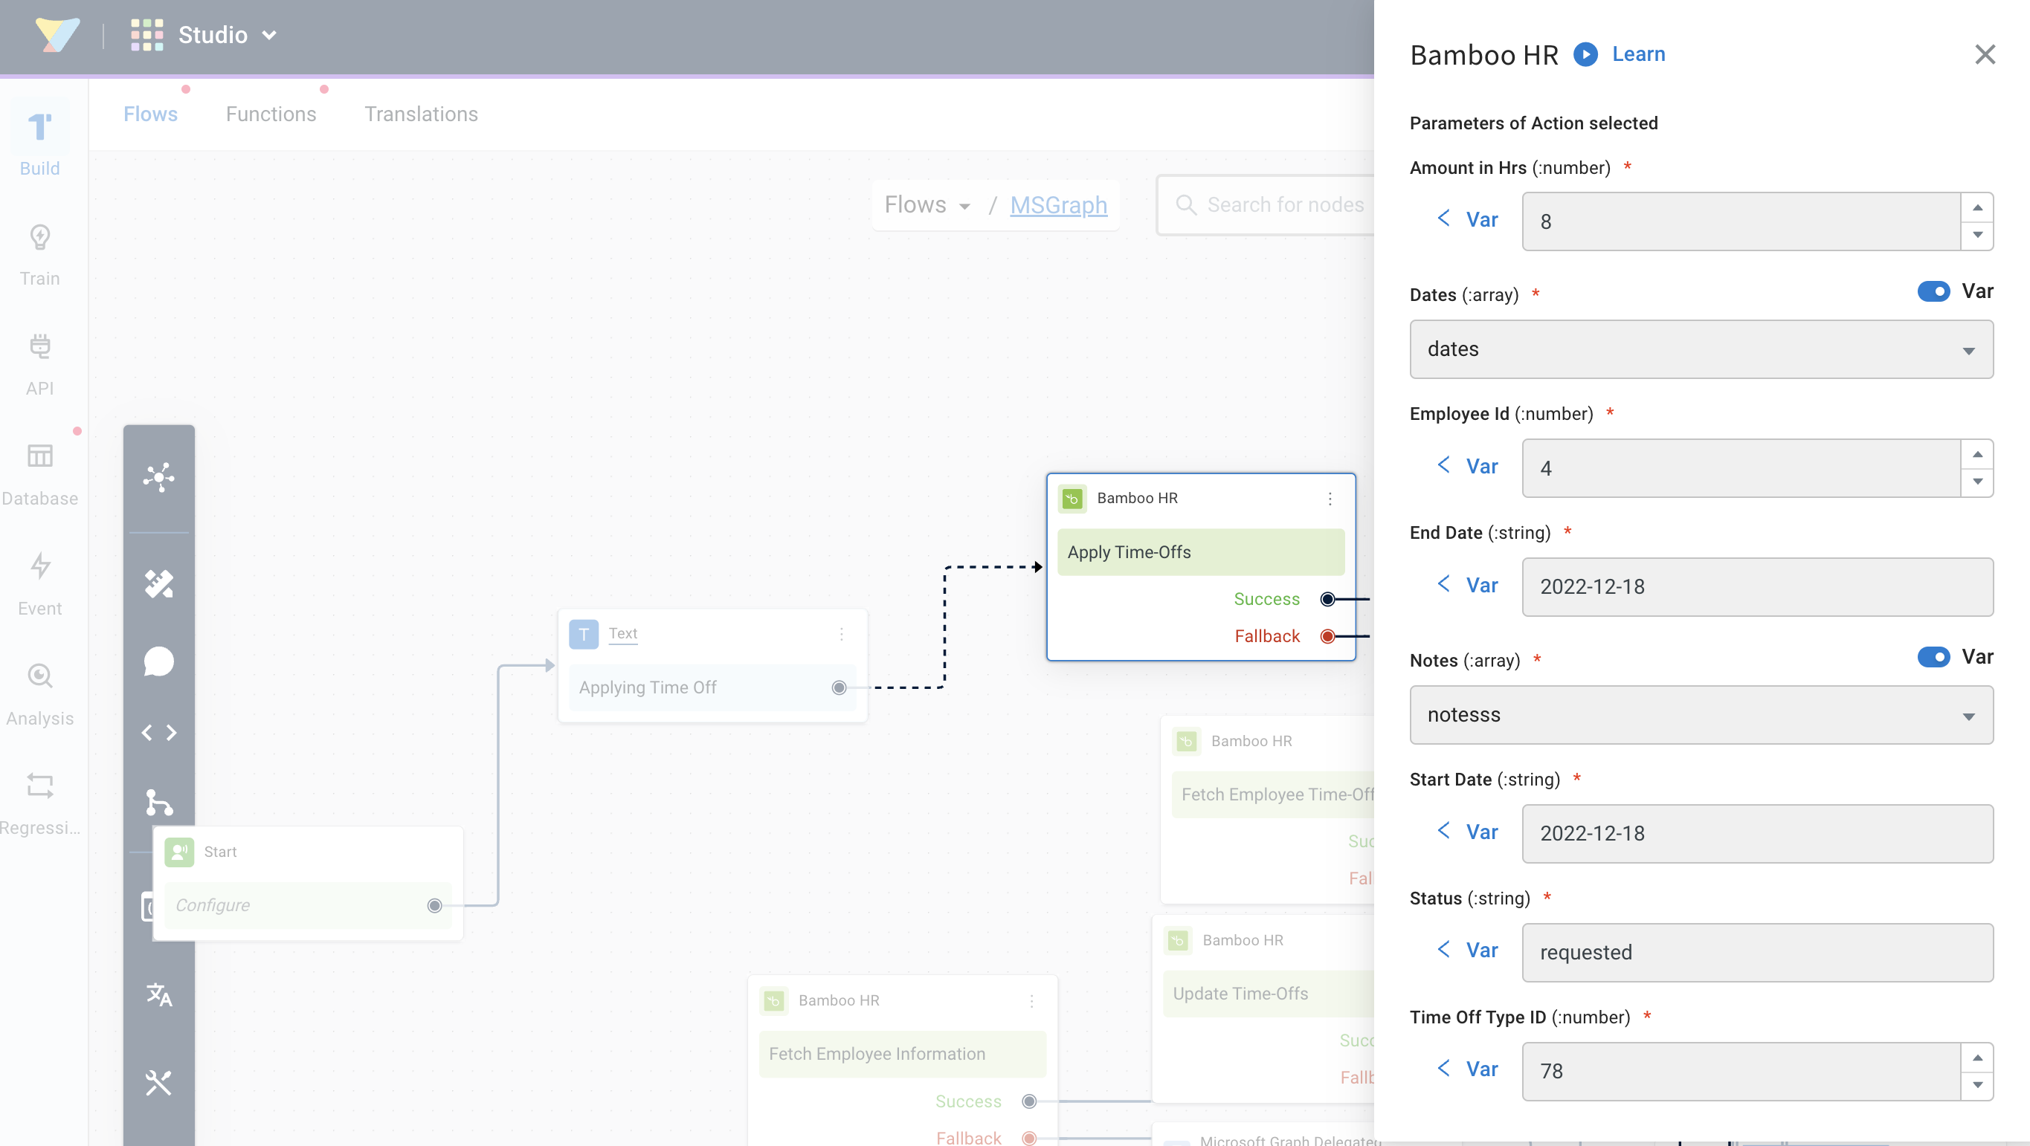
Task: Select the Applying Time Off text message
Action: 712,687
